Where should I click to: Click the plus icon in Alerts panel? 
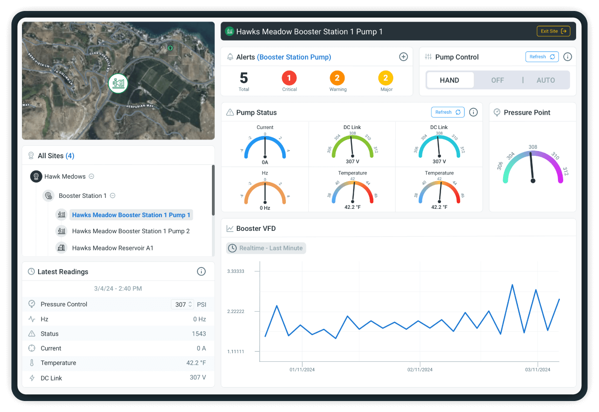click(403, 57)
